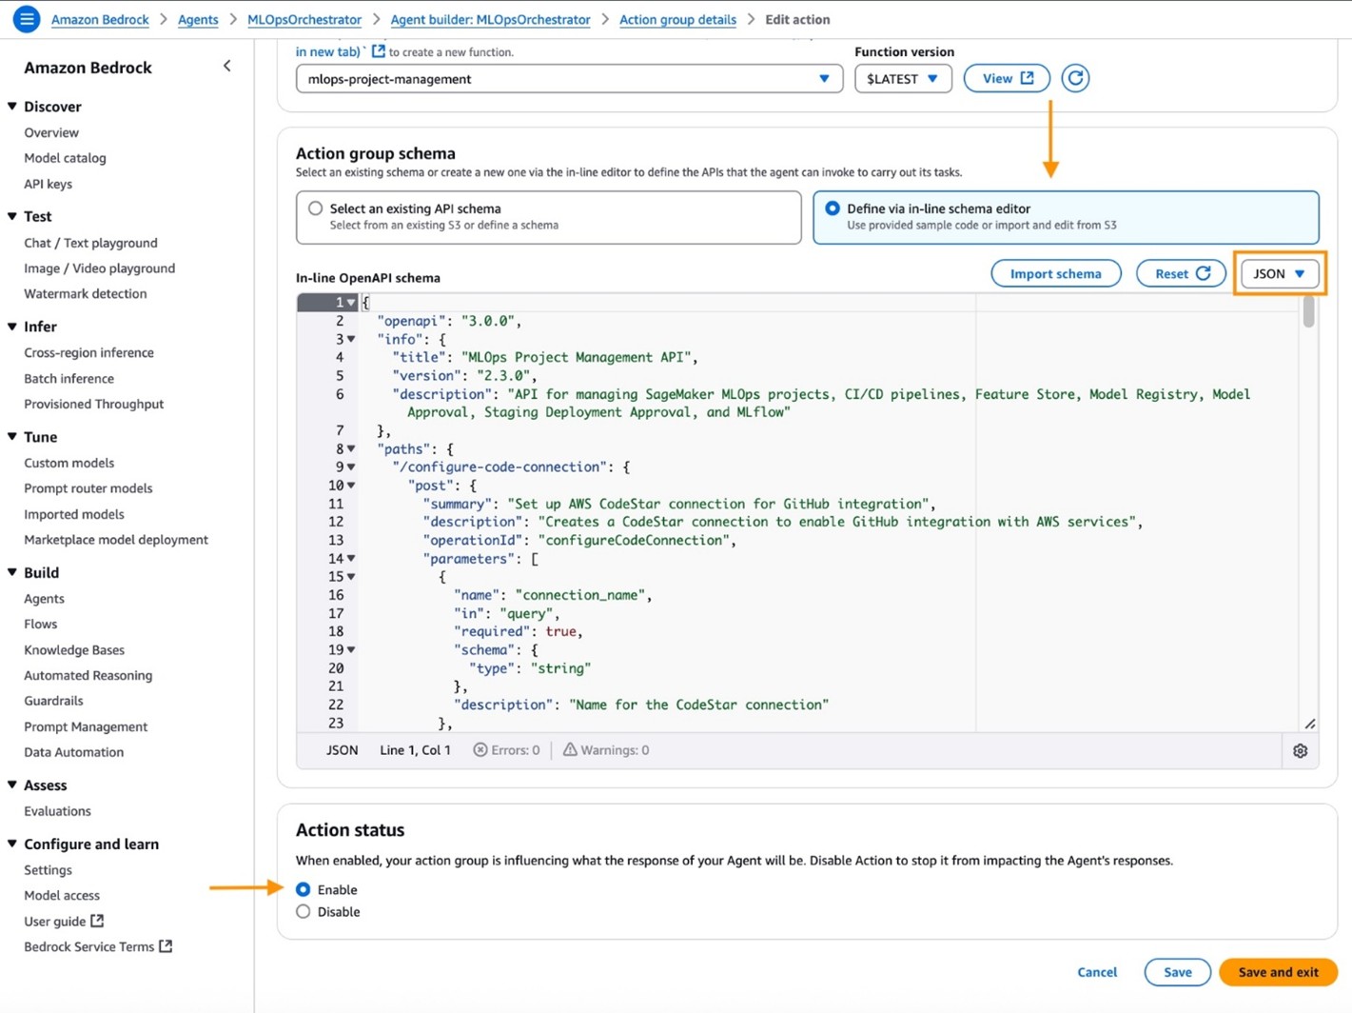This screenshot has width=1352, height=1013.
Task: Choose 'Select an existing API schema' option
Action: tap(315, 209)
